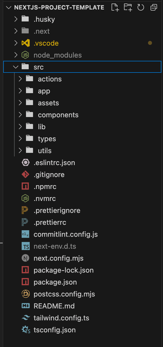This screenshot has width=163, height=347.
Task: Open .gitignore via its Git icon
Action: coord(25,174)
